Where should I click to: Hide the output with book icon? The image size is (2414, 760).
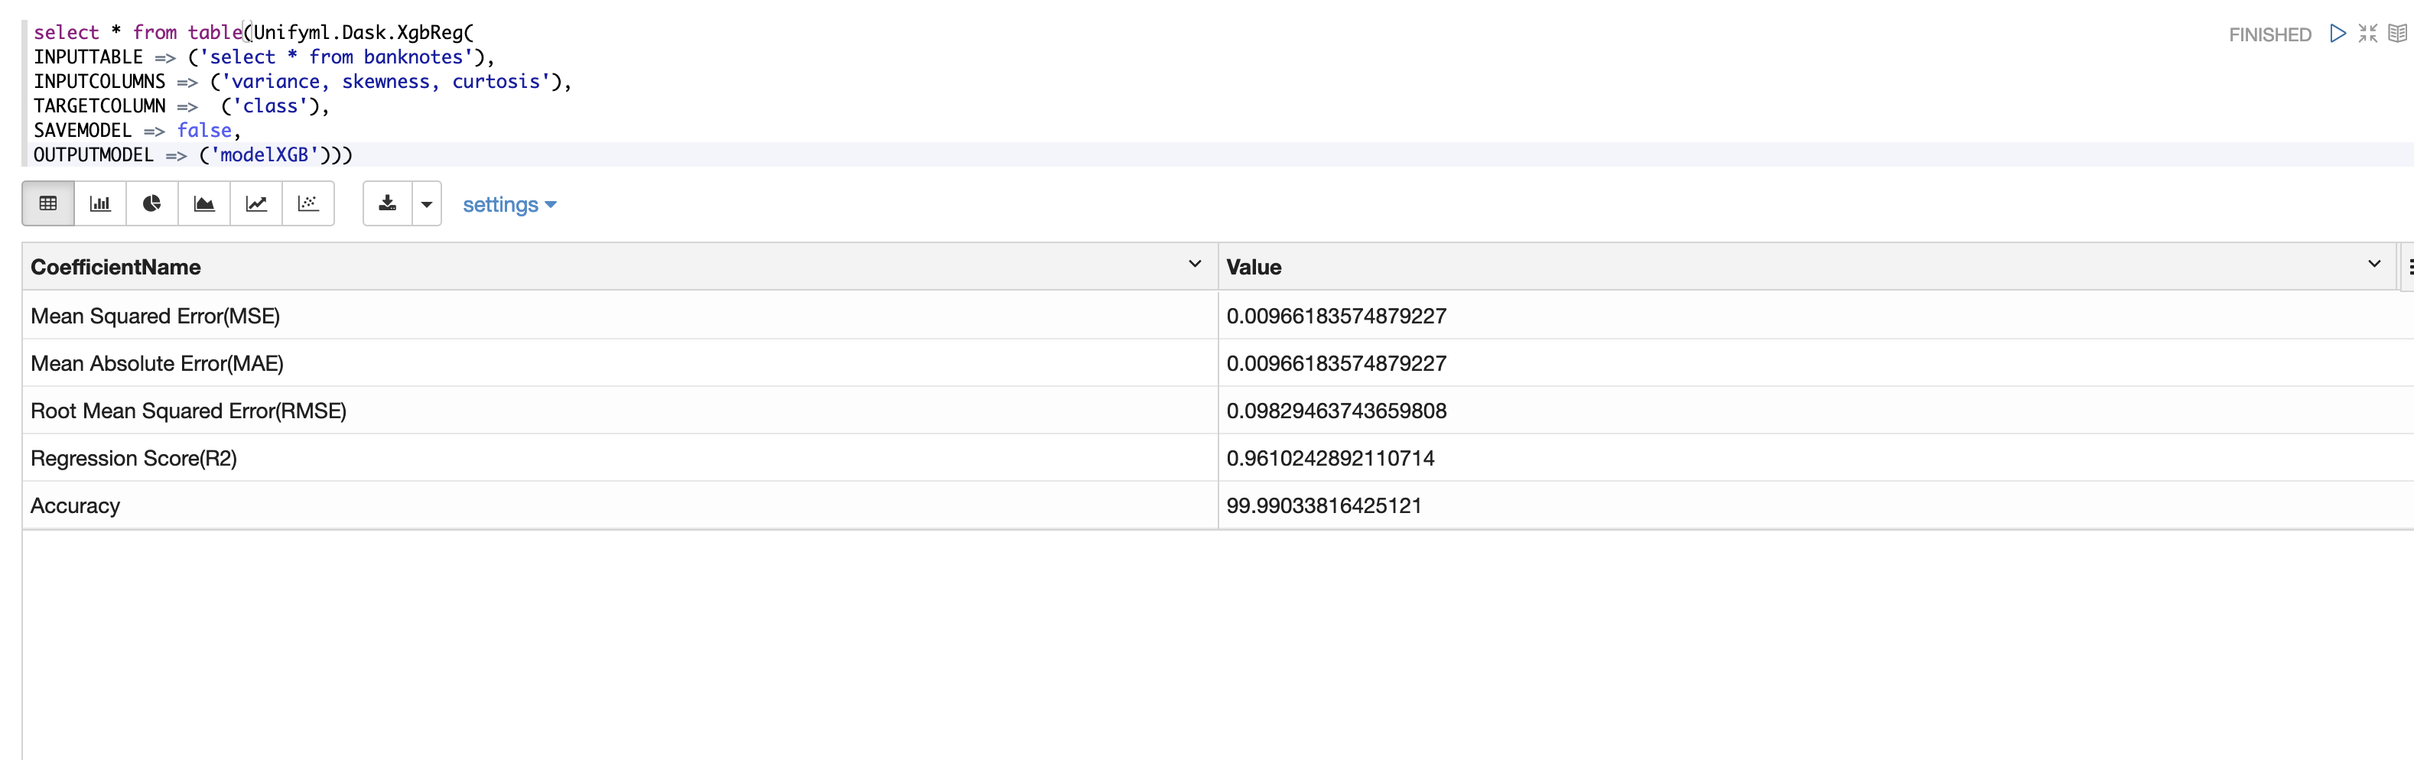(x=2397, y=34)
